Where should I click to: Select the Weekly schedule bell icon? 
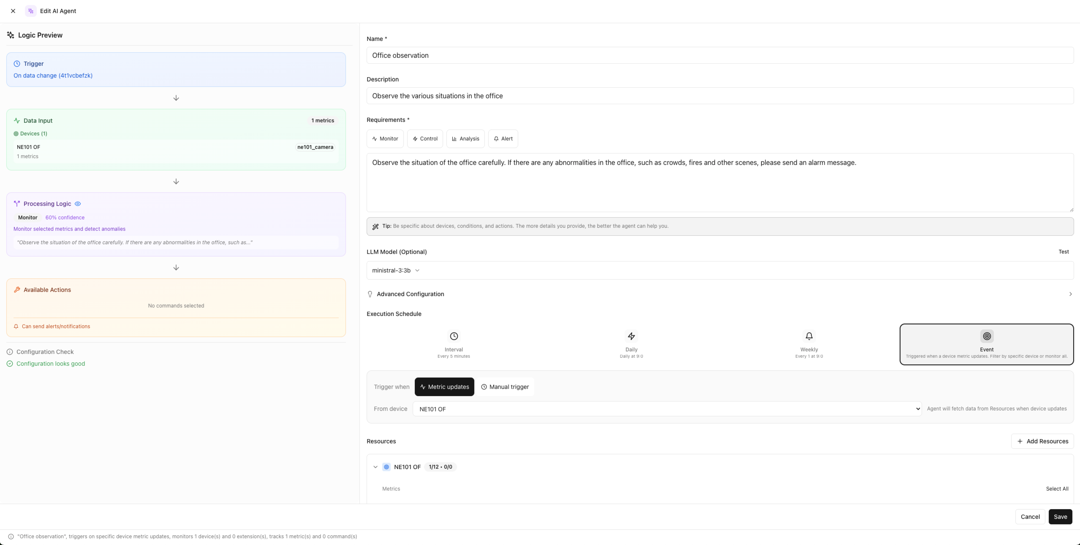point(808,336)
